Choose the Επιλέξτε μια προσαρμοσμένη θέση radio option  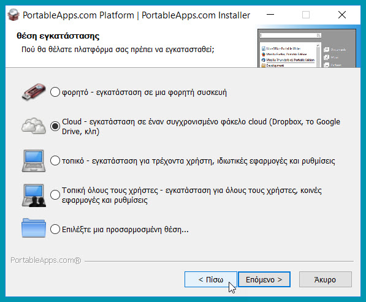[55, 229]
